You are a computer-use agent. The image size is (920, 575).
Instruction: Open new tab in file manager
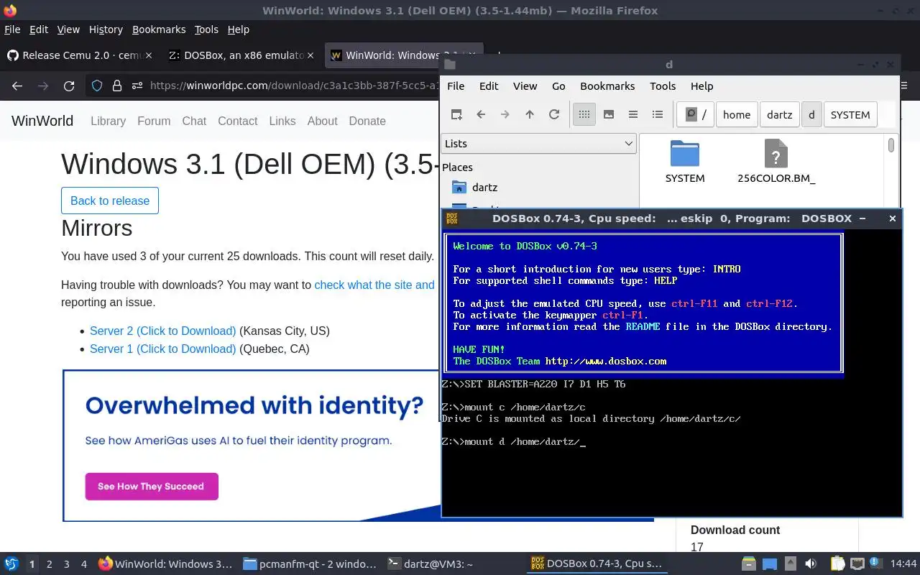tap(456, 114)
